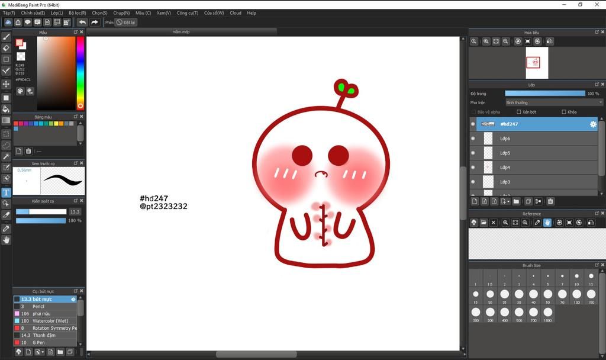Zoom out on the navigator panel
This screenshot has width=606, height=360.
(505, 41)
